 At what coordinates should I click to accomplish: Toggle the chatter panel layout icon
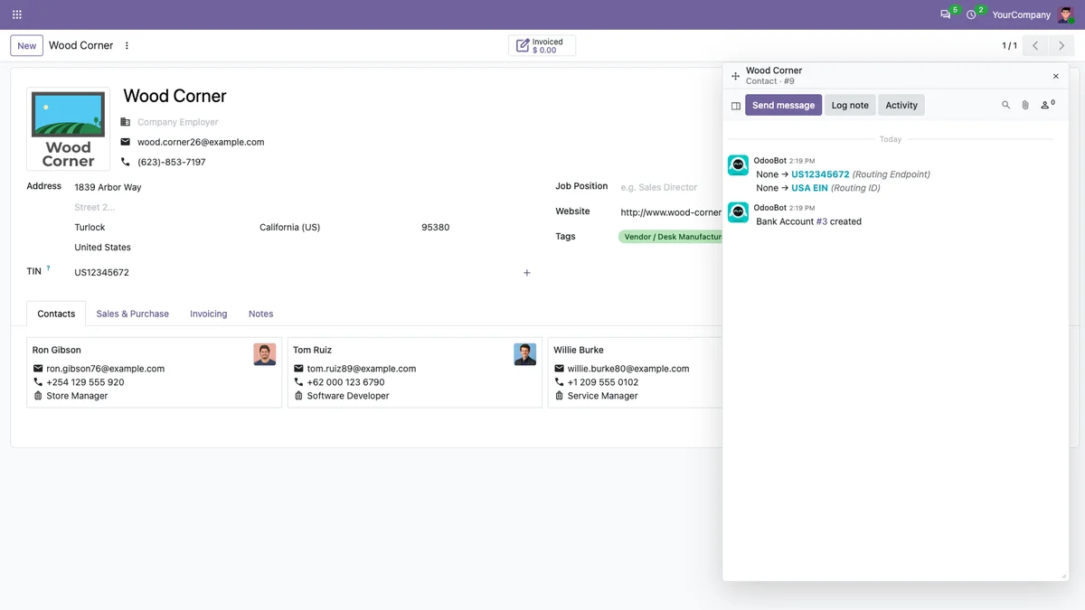736,106
